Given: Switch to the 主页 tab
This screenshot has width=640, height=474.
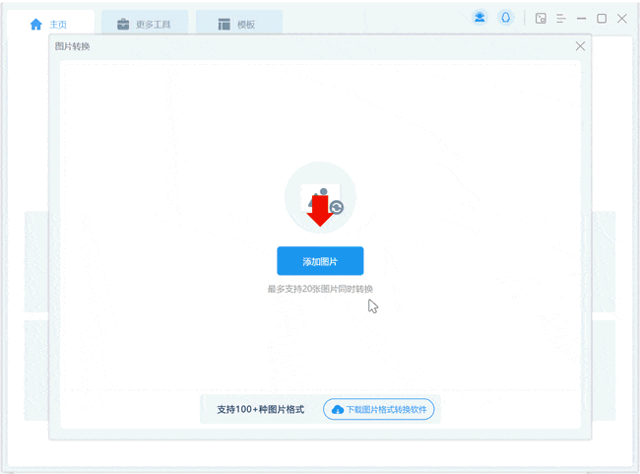Looking at the screenshot, I should 58,24.
